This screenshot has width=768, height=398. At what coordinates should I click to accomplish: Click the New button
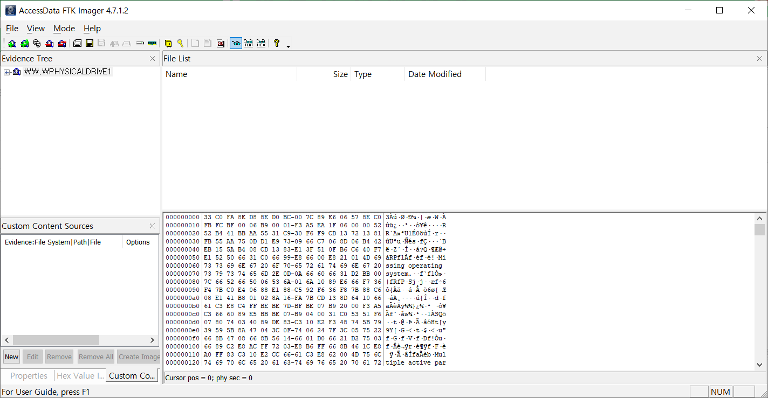point(12,357)
